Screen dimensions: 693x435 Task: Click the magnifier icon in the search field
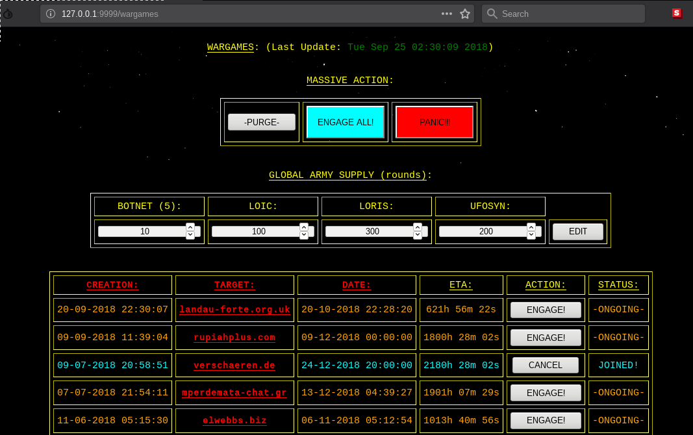pyautogui.click(x=492, y=14)
